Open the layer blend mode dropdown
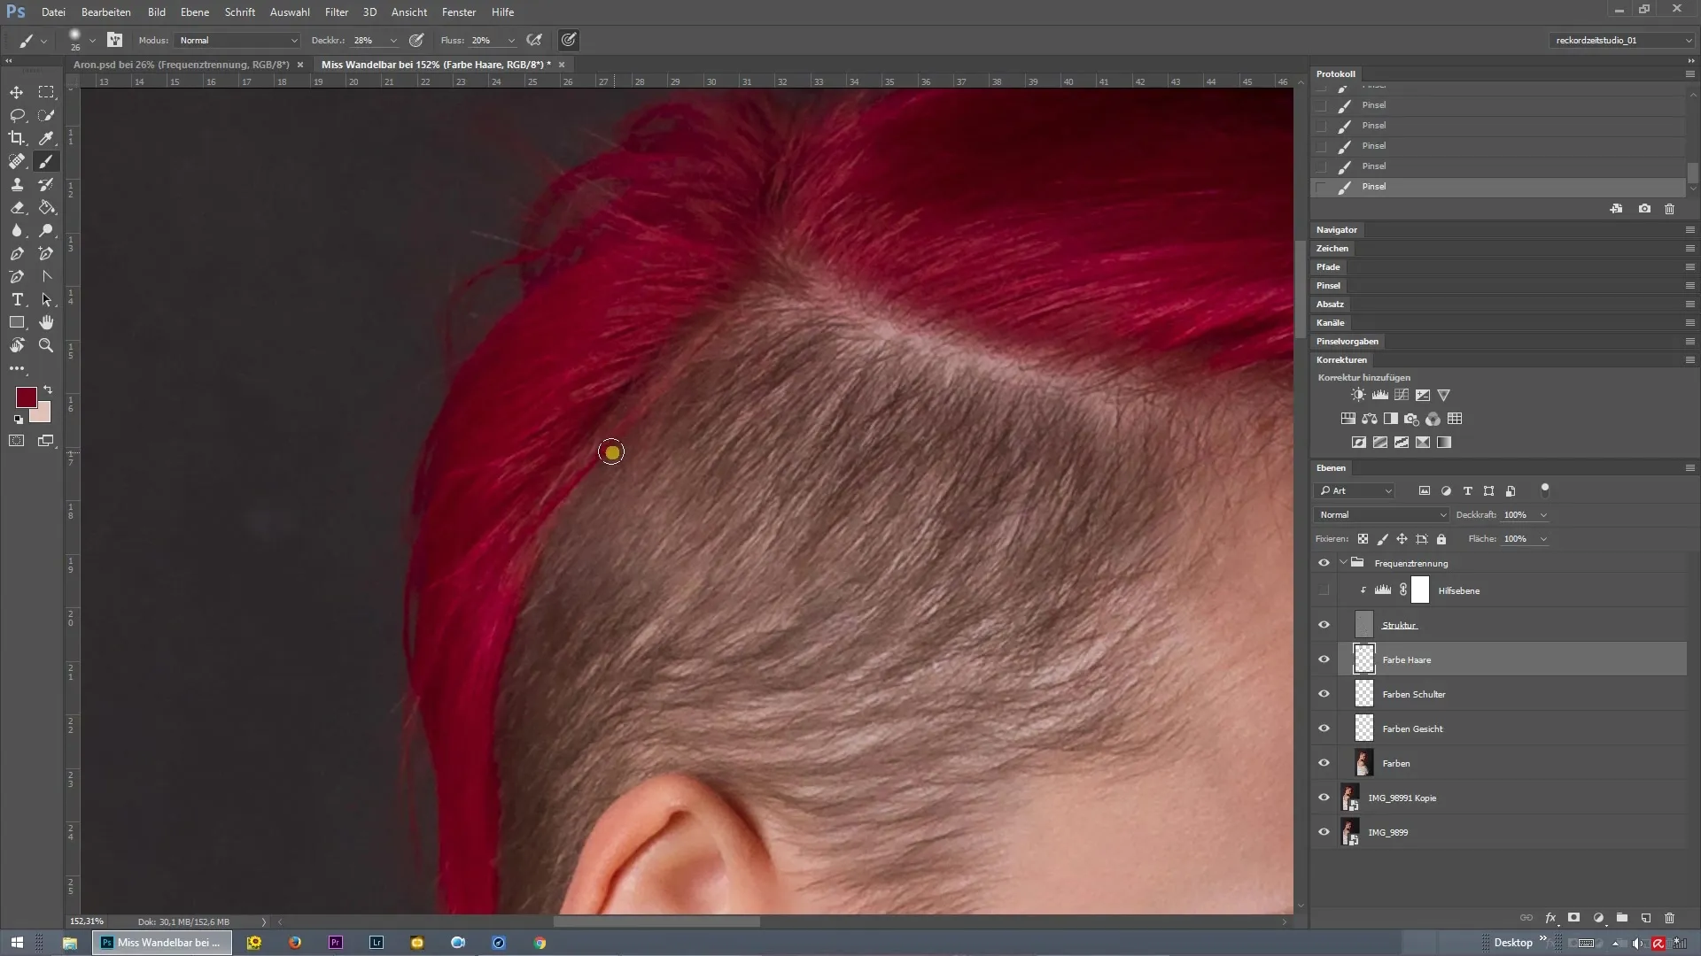Image resolution: width=1701 pixels, height=956 pixels. coord(1382,515)
